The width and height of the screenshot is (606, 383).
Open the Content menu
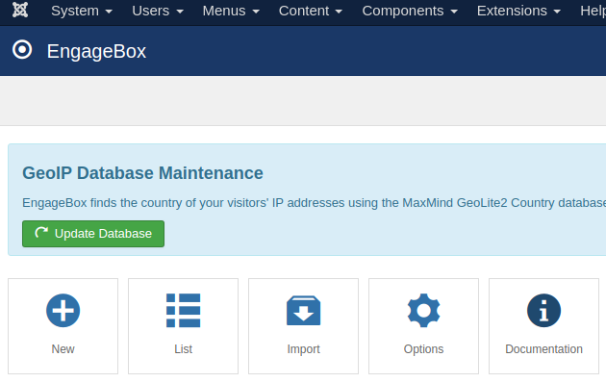[311, 11]
